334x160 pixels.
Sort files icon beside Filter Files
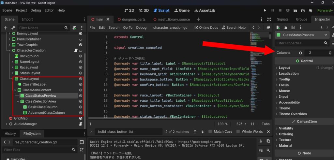click(82, 150)
